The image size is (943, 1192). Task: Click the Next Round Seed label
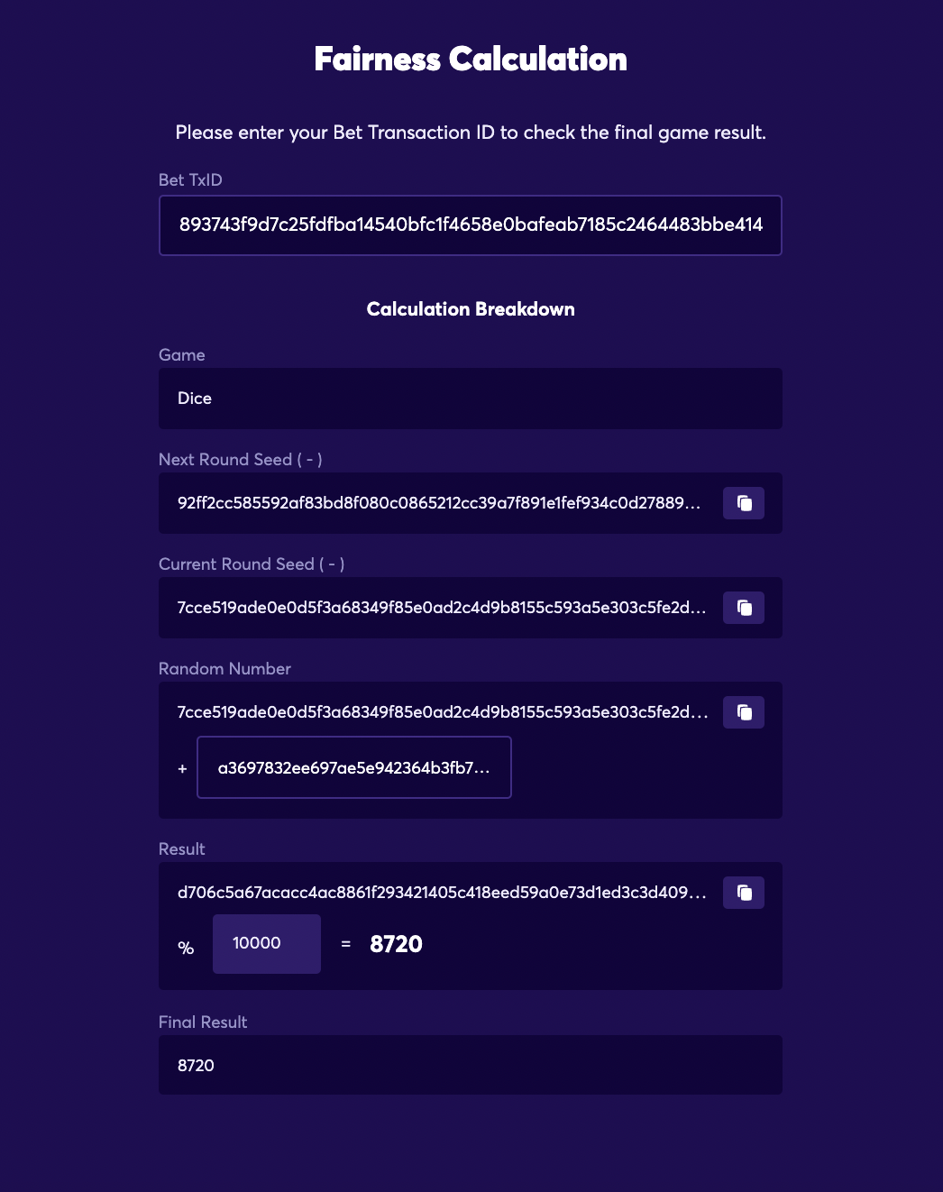coord(241,460)
